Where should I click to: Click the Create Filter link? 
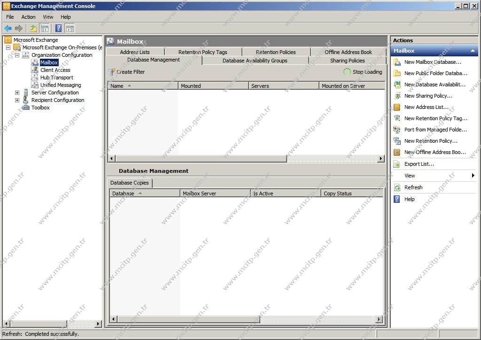coord(131,72)
